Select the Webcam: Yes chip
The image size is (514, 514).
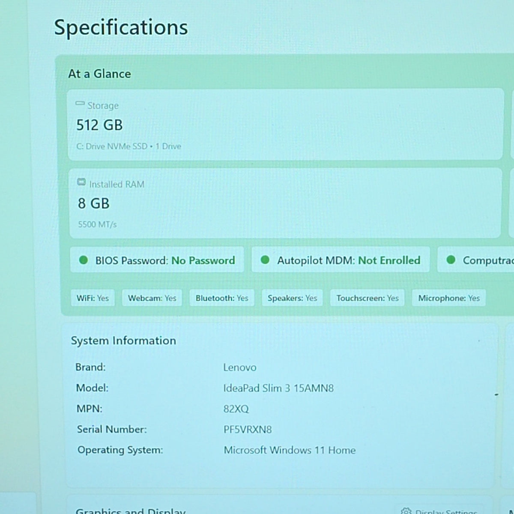(152, 298)
